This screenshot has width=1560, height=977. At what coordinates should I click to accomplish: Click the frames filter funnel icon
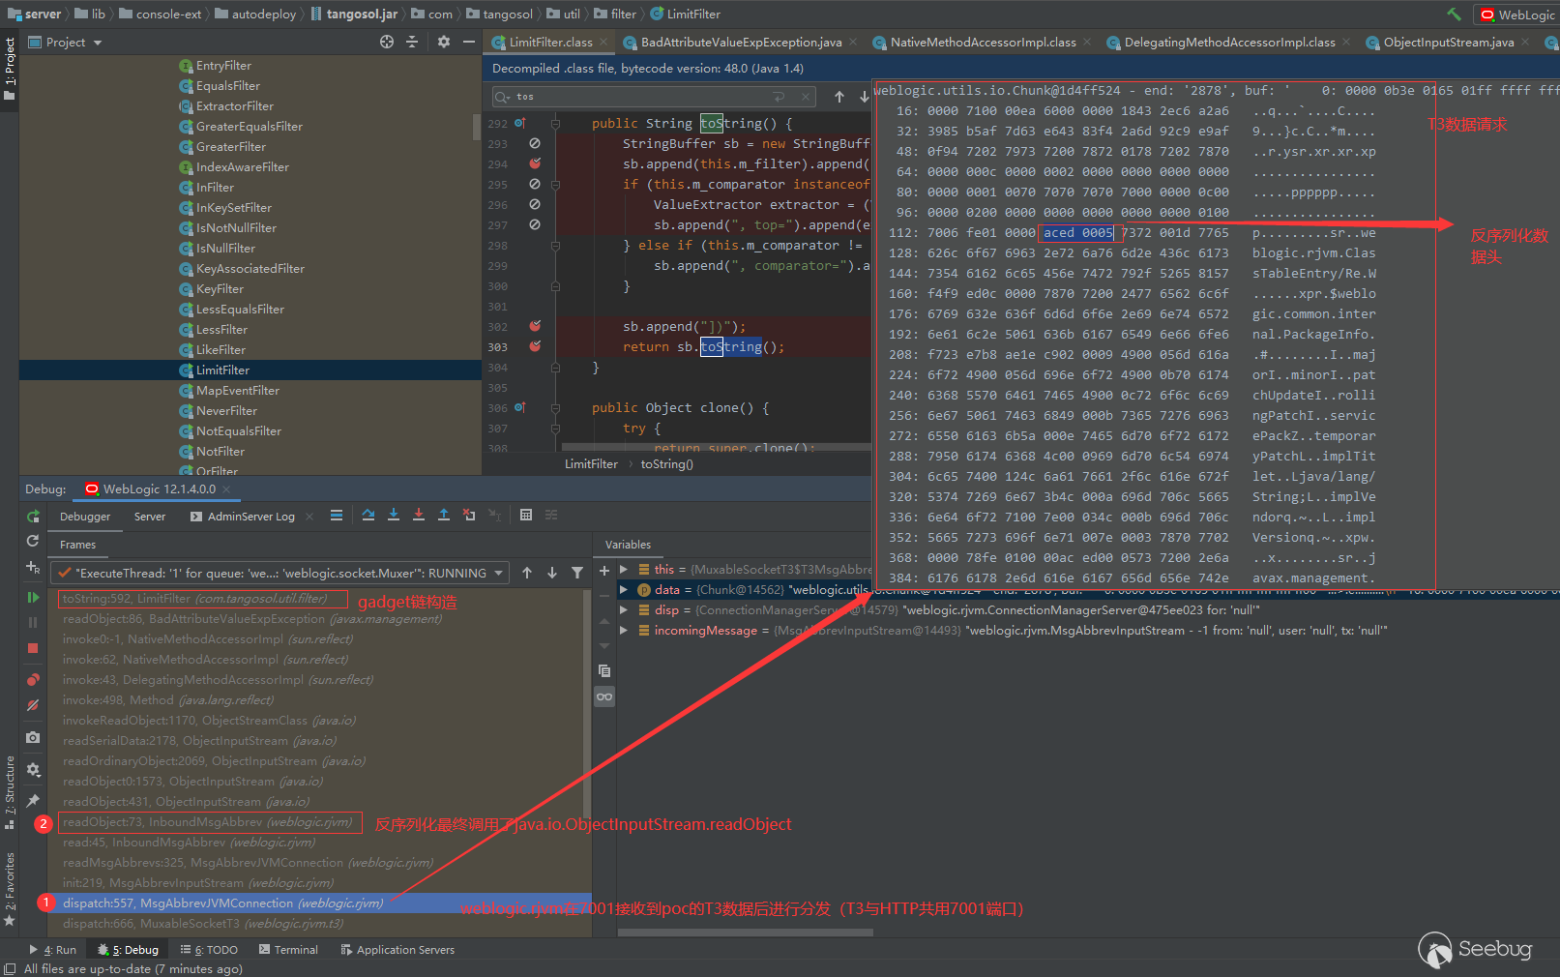click(577, 573)
